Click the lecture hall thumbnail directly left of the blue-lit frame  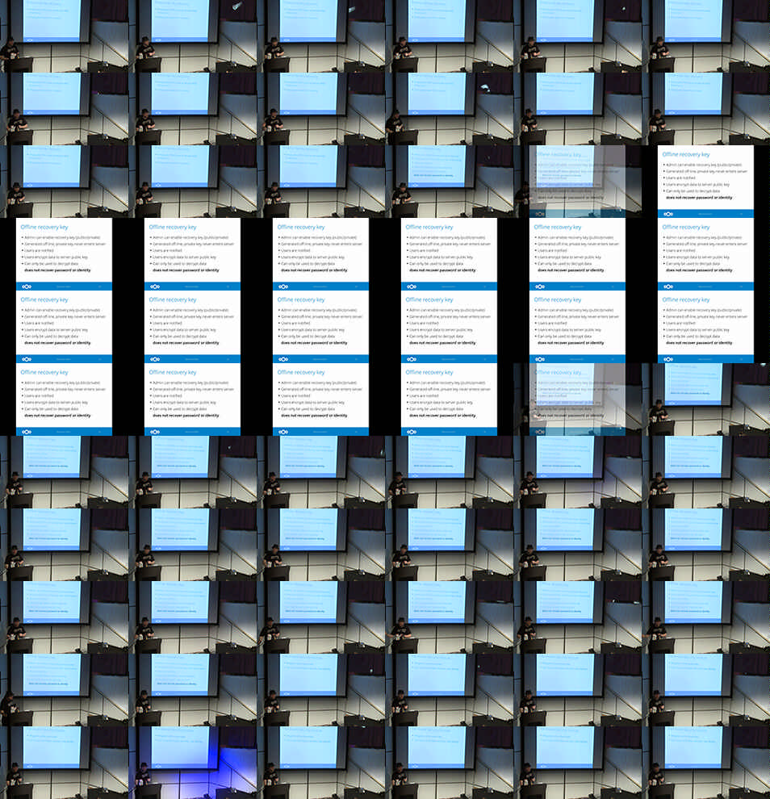(x=64, y=763)
